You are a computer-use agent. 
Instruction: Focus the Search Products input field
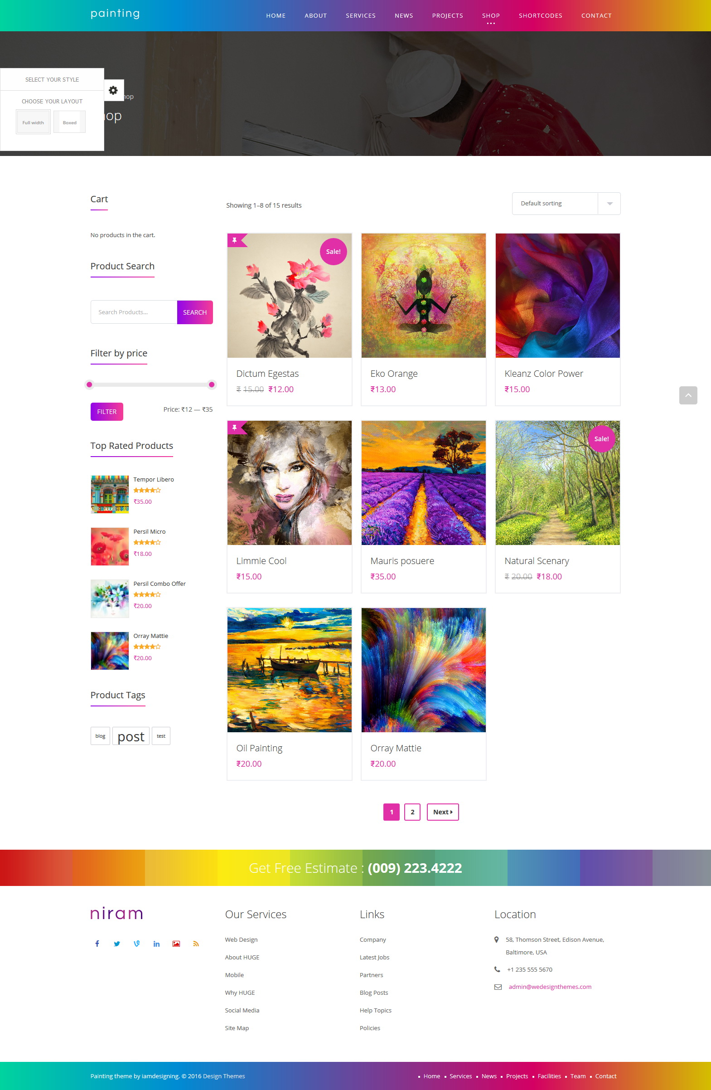point(134,312)
